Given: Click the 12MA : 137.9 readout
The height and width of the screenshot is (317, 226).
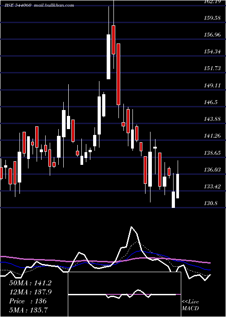Looking at the screenshot, I should (30, 292).
